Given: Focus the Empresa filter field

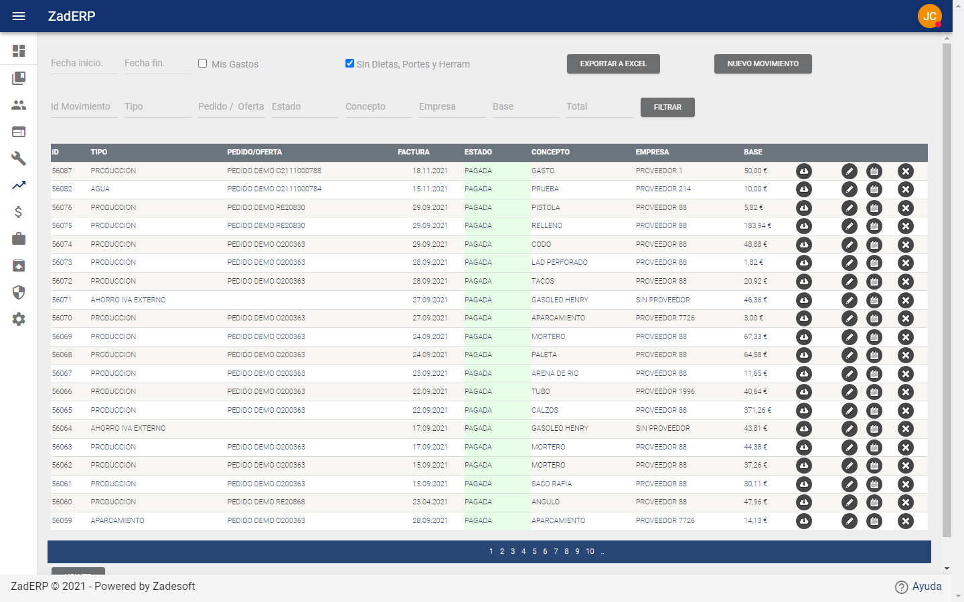Looking at the screenshot, I should tap(453, 107).
